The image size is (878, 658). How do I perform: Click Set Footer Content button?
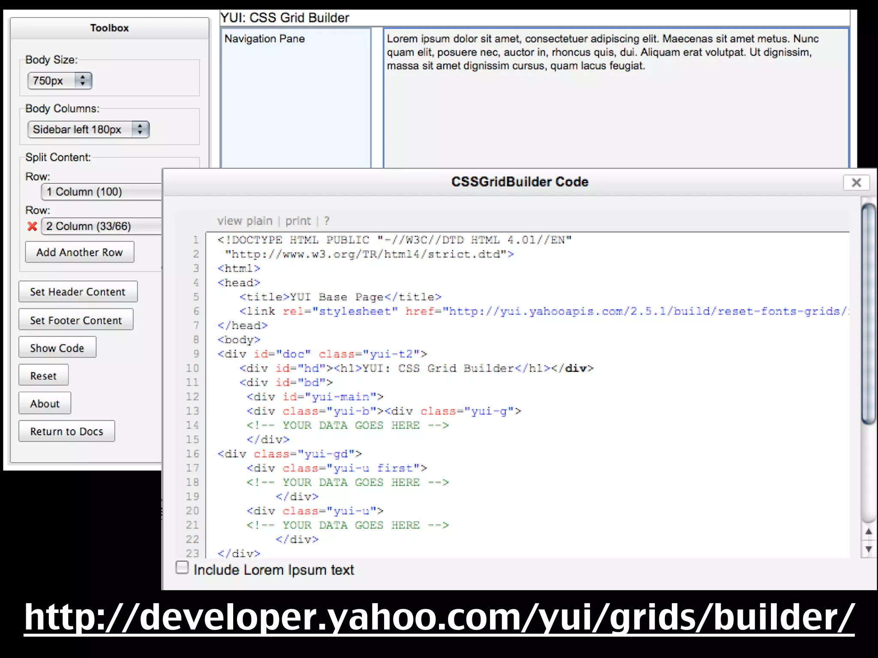pyautogui.click(x=76, y=320)
